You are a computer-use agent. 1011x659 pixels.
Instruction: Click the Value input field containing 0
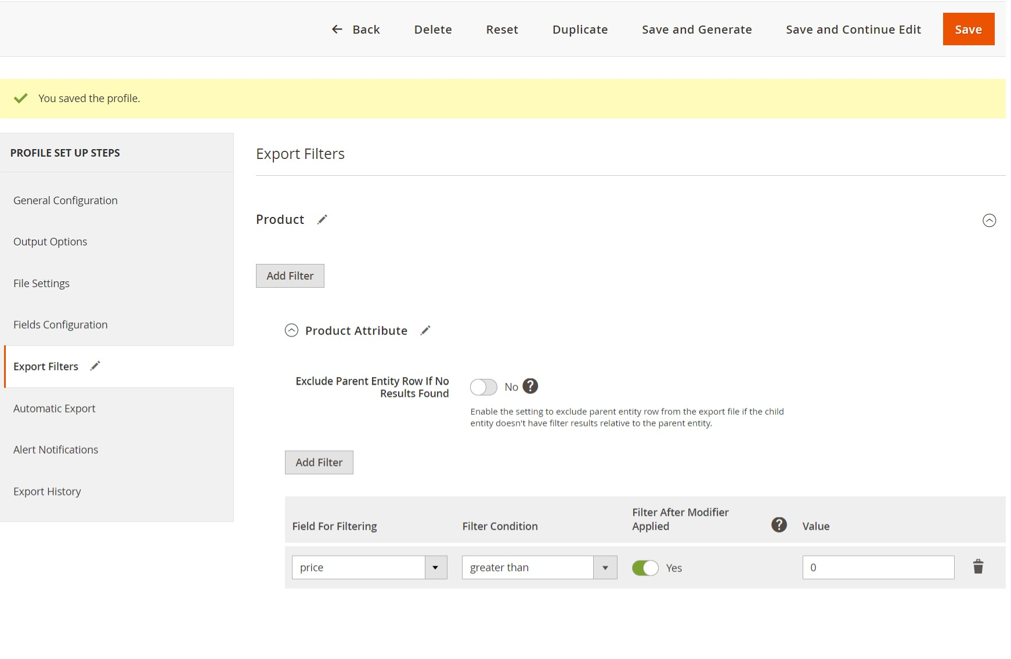click(x=878, y=567)
